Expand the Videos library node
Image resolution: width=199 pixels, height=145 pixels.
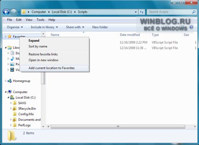click(8, 70)
